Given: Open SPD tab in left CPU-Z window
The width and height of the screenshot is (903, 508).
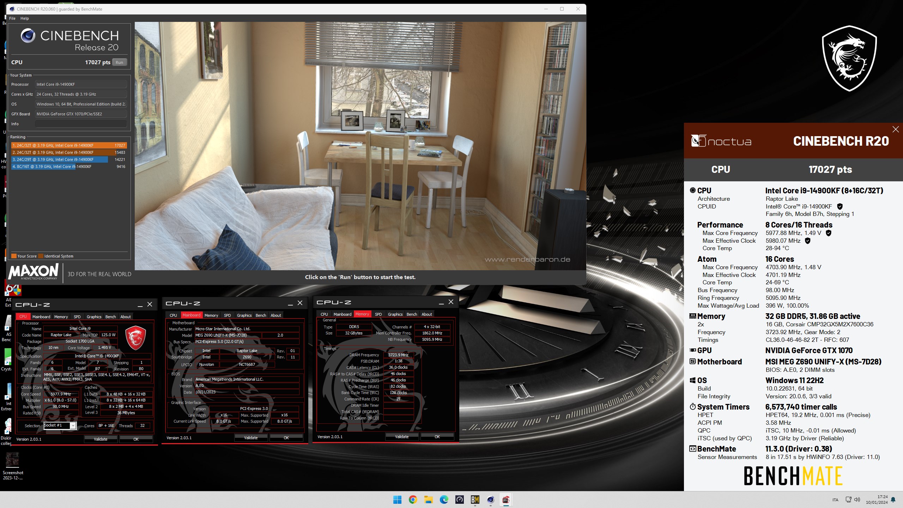Looking at the screenshot, I should click(77, 317).
